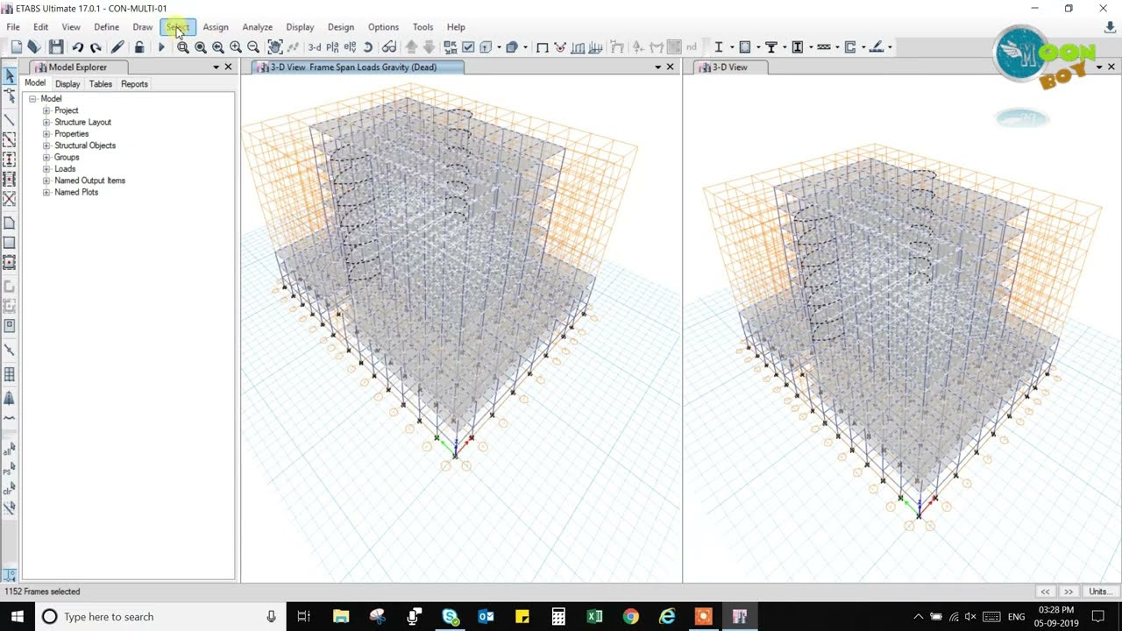Click the Rotate 3D View icon
1122x631 pixels.
(x=368, y=47)
